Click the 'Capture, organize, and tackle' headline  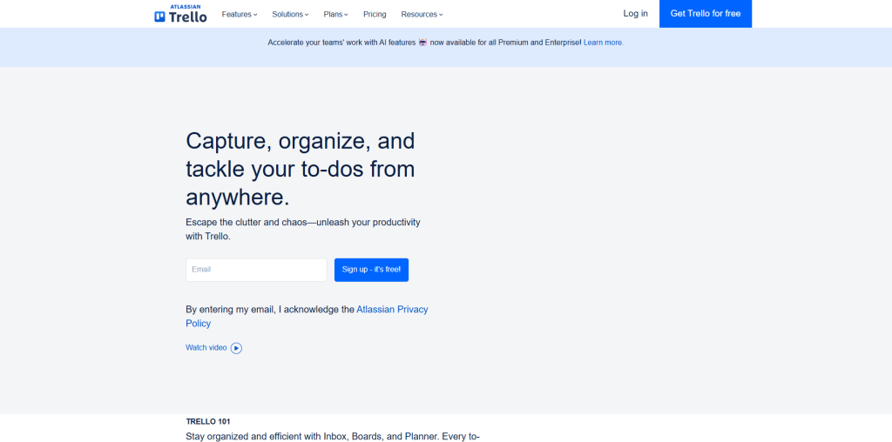301,170
